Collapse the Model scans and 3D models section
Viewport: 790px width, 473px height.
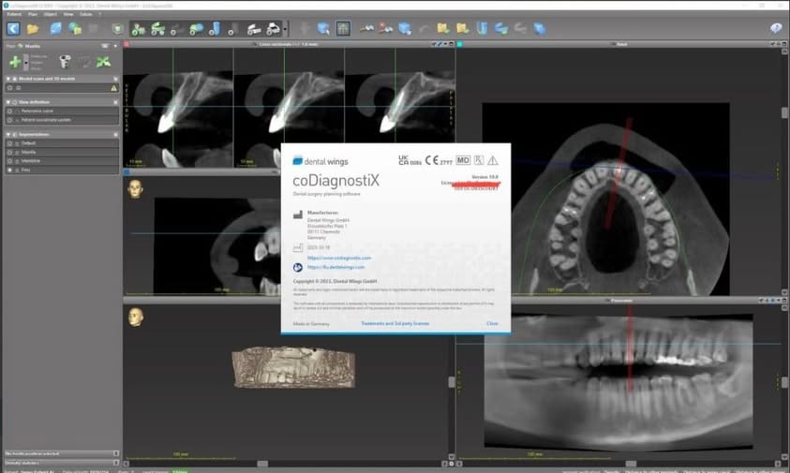point(8,79)
